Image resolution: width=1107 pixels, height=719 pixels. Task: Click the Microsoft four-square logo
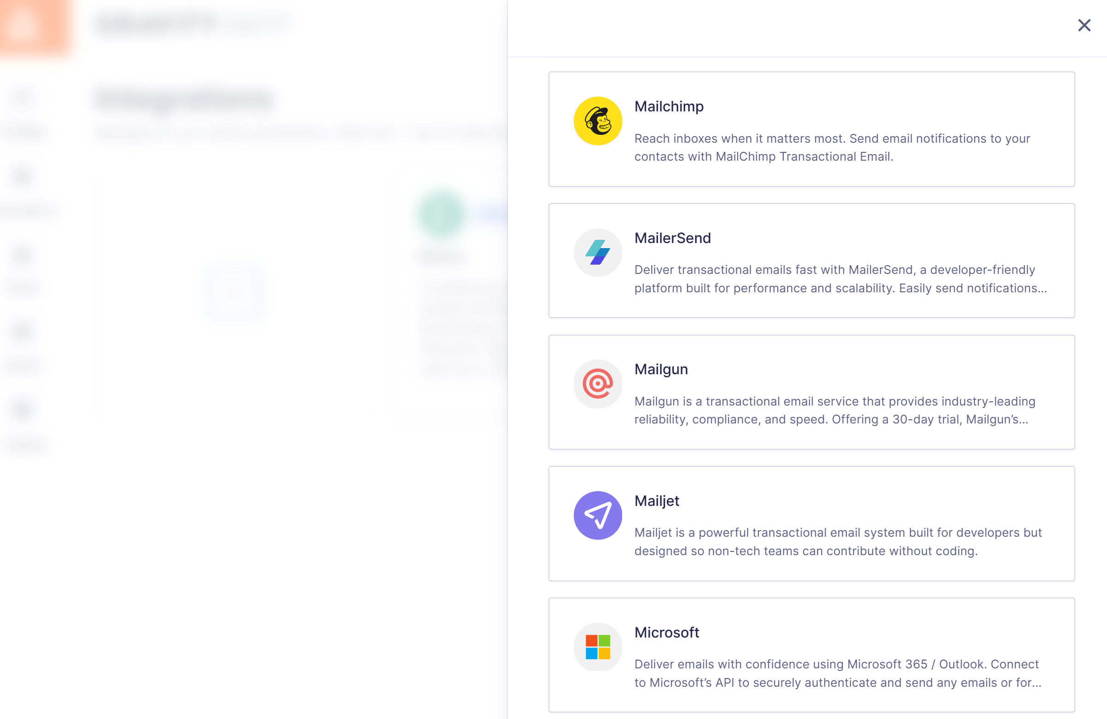[x=598, y=647]
